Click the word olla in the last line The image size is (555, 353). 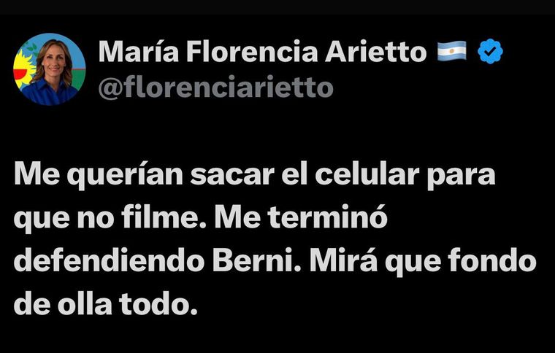pyautogui.click(x=85, y=304)
